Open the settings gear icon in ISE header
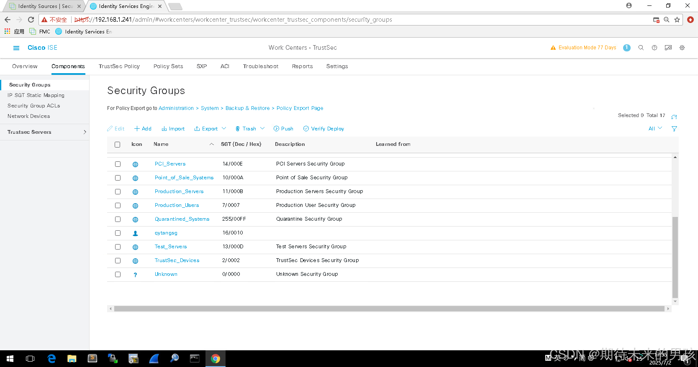The width and height of the screenshot is (698, 367). [682, 48]
